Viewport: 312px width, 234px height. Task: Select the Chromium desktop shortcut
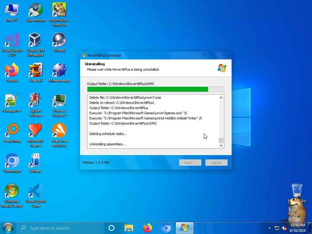pos(12,163)
